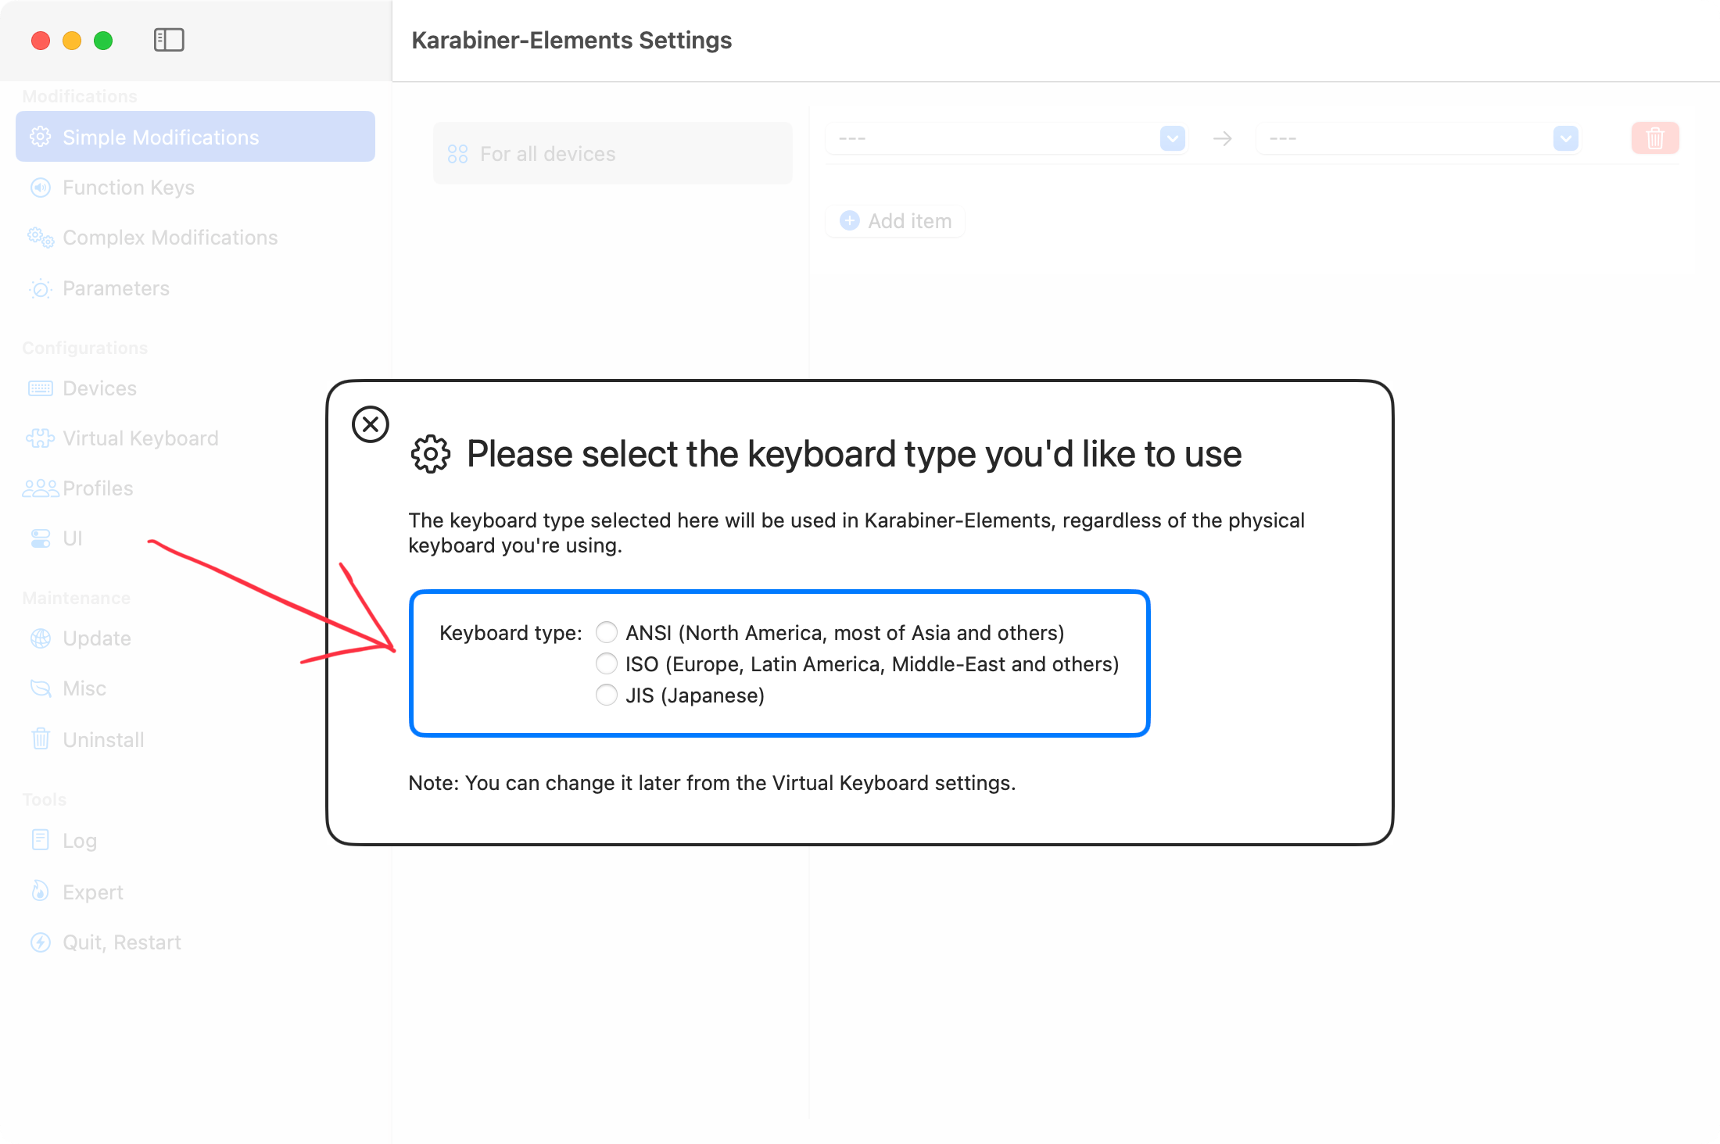Image resolution: width=1720 pixels, height=1144 pixels.
Task: Click the Log label
Action: pos(80,841)
